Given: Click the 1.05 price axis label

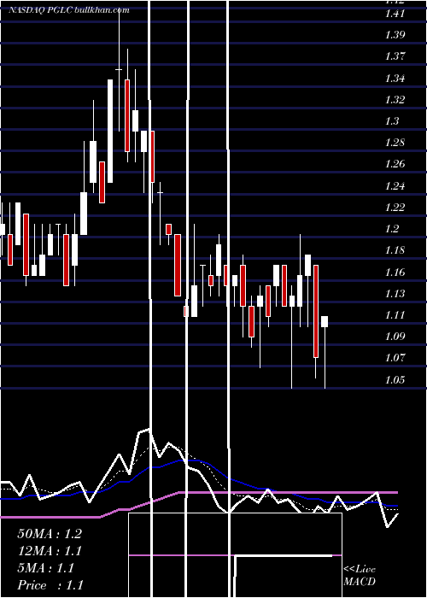Looking at the screenshot, I should point(395,379).
